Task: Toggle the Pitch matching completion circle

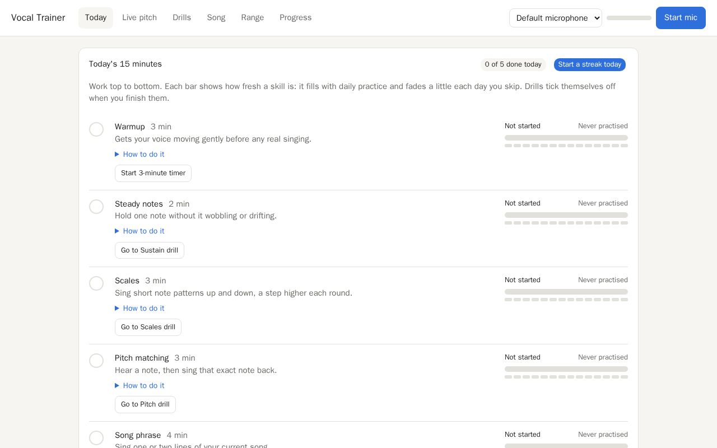Action: click(x=96, y=361)
